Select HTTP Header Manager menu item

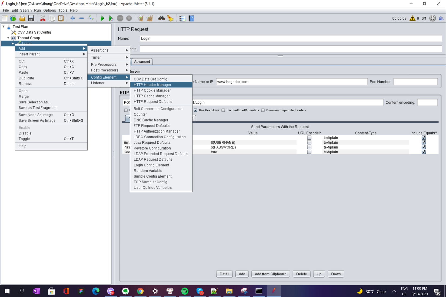[x=152, y=85]
